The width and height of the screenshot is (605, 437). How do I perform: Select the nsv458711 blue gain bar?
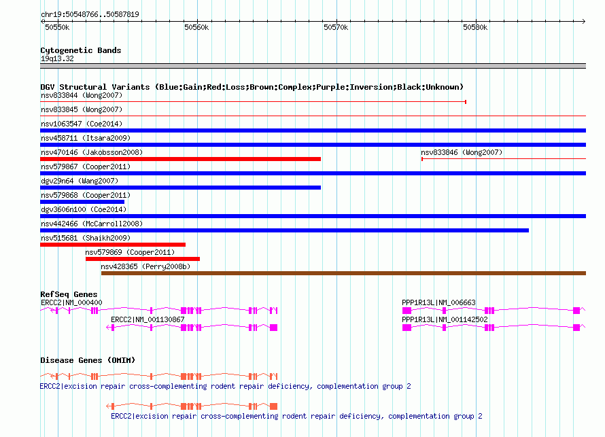[313, 145]
